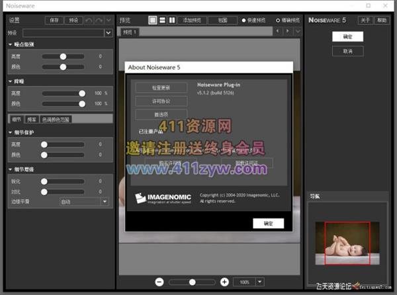Image resolution: width=397 pixels, height=295 pixels.
Task: Select the 精确预览 radio button
Action: click(278, 21)
